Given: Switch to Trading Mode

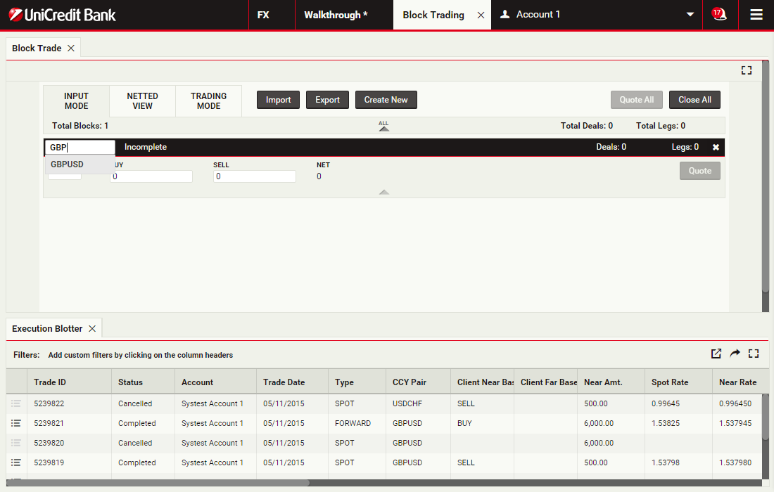Looking at the screenshot, I should pyautogui.click(x=208, y=101).
